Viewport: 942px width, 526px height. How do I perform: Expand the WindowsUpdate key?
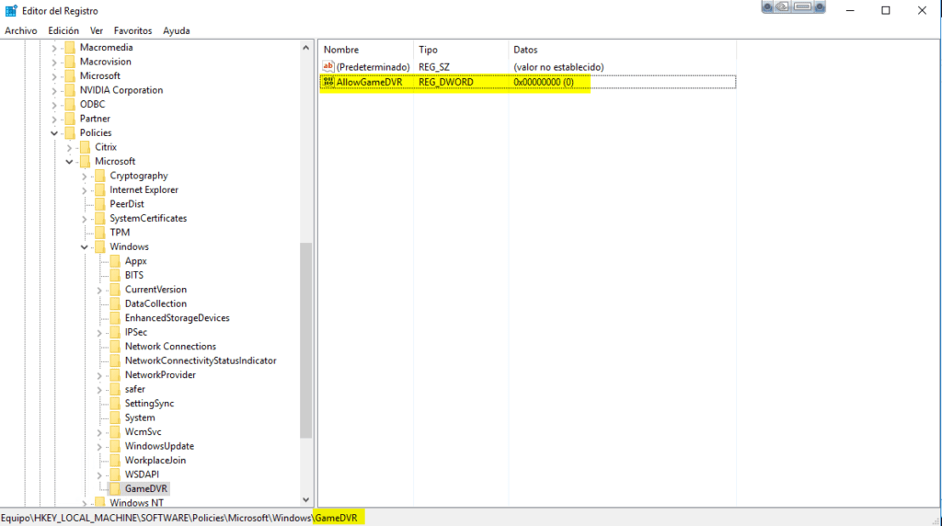(99, 447)
